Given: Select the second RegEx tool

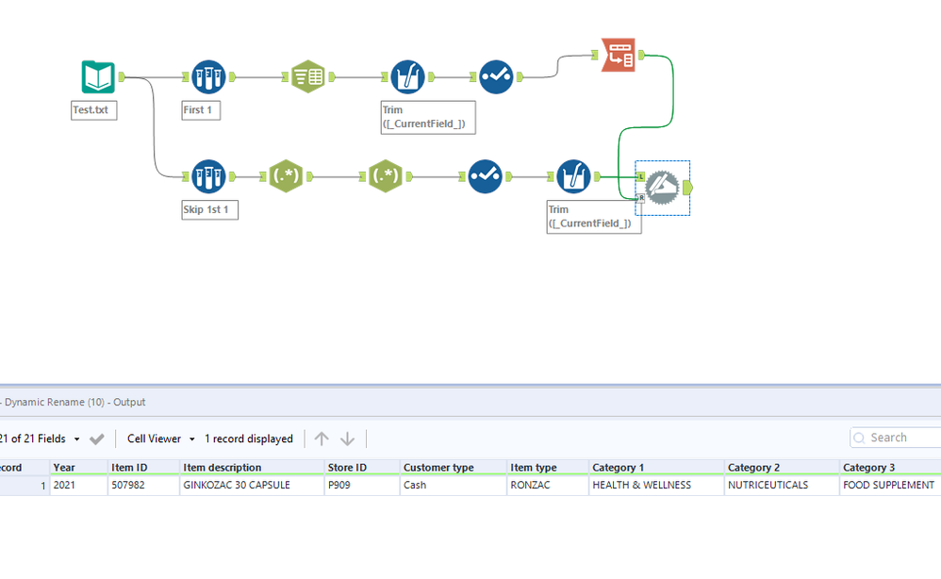Looking at the screenshot, I should coord(386,175).
